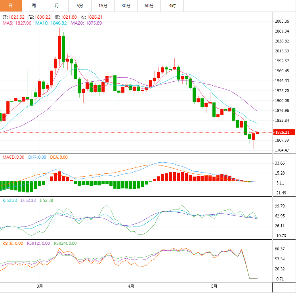Click the 53.34 RSI axis label
This screenshot has width=296, height=294.
(280, 259)
